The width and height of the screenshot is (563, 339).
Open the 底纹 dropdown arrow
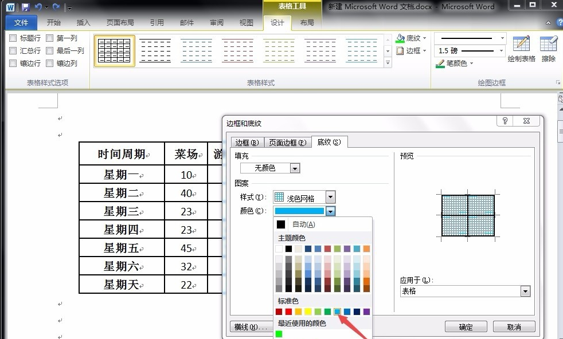[425, 38]
